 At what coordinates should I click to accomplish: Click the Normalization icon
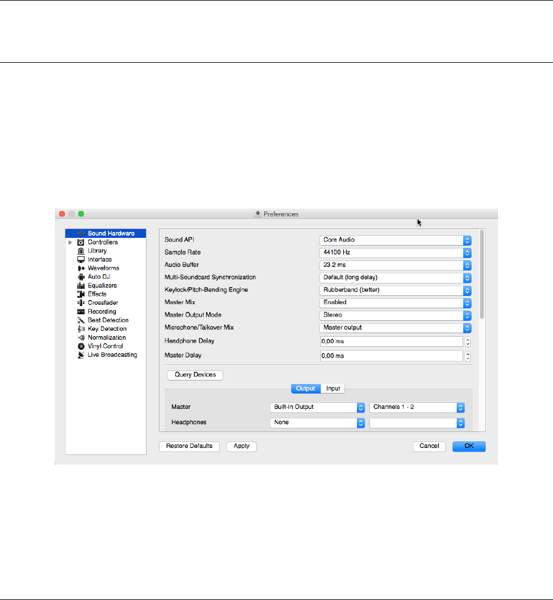pyautogui.click(x=80, y=337)
